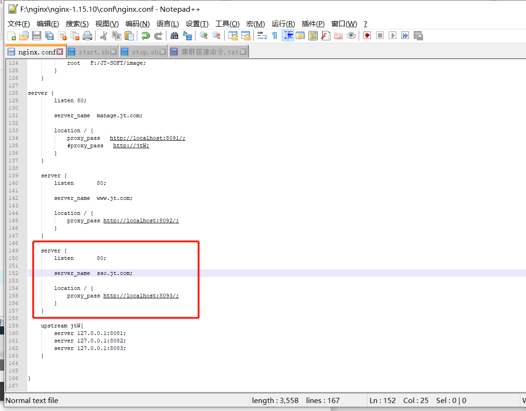Image resolution: width=526 pixels, height=411 pixels.
Task: Close the 集群搭建命令.txt tab
Action: coord(243,52)
